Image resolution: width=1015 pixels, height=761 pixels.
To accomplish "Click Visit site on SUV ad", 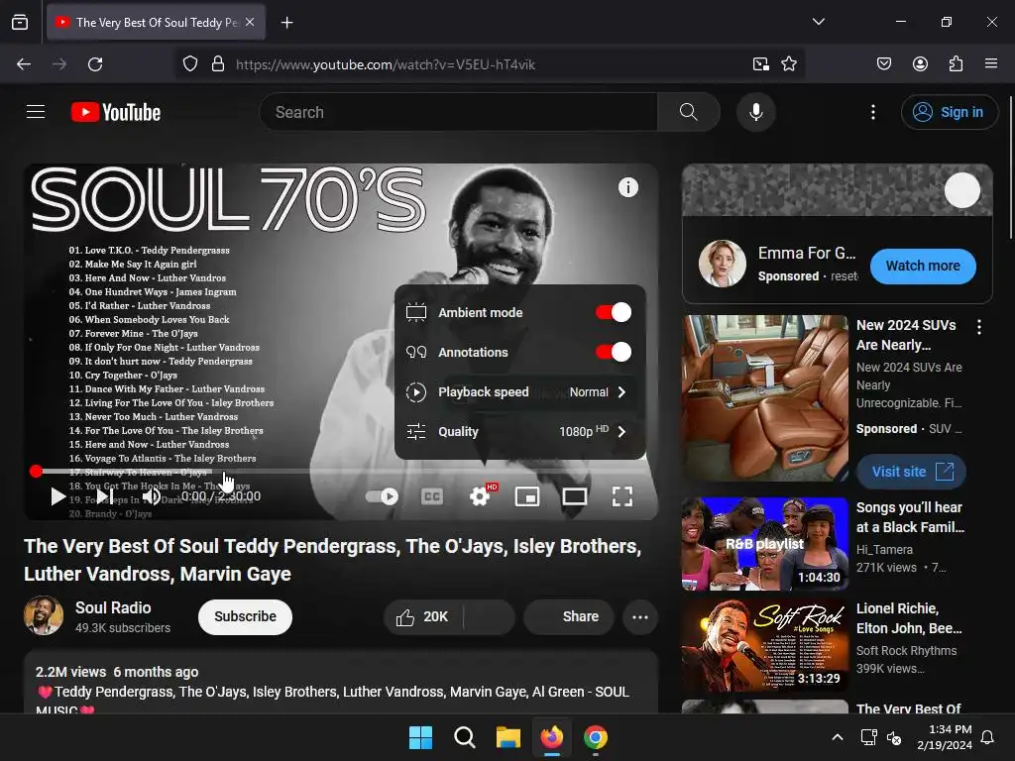I will pos(911,472).
